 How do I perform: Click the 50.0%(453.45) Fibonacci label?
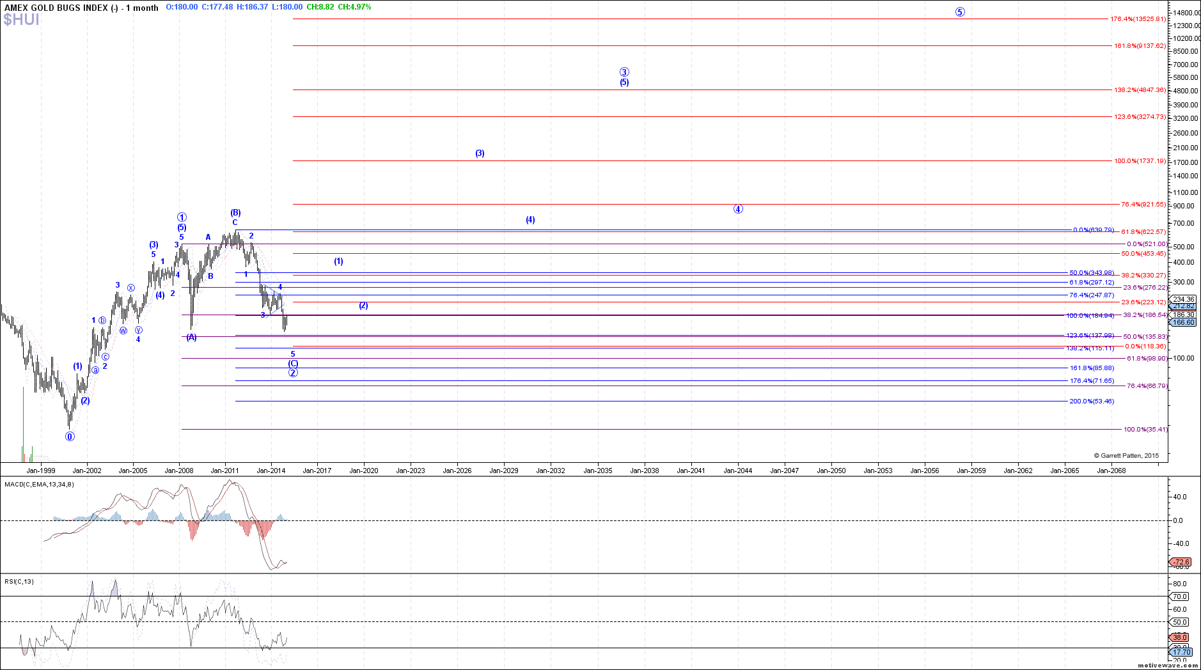1143,254
